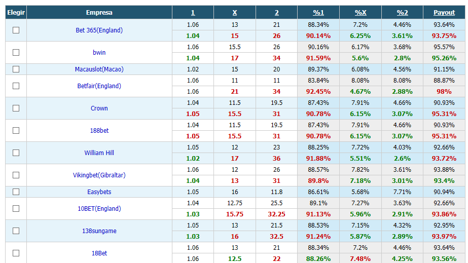Open the bwin company link
Image resolution: width=468 pixels, height=263 pixels.
[x=99, y=53]
